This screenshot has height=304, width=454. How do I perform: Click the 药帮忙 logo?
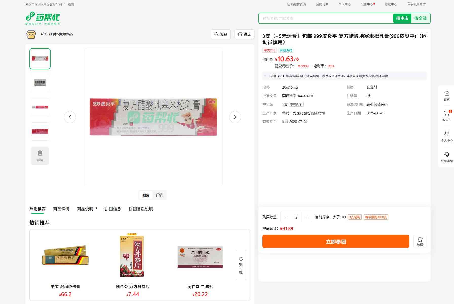[x=43, y=18]
